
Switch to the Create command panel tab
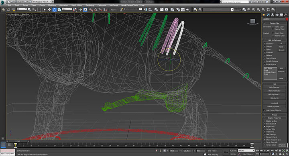click(264, 15)
